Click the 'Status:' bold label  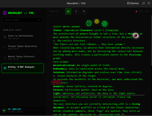(x=58, y=30)
